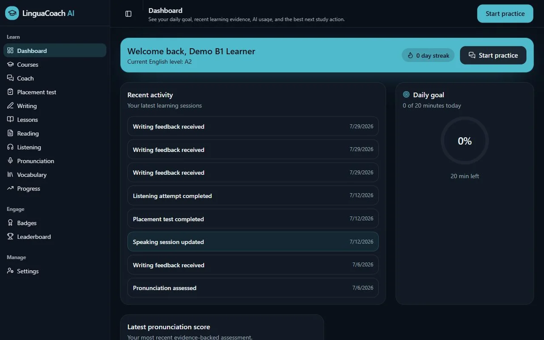Click the Recent activity heading
Image resolution: width=544 pixels, height=340 pixels.
[x=150, y=95]
